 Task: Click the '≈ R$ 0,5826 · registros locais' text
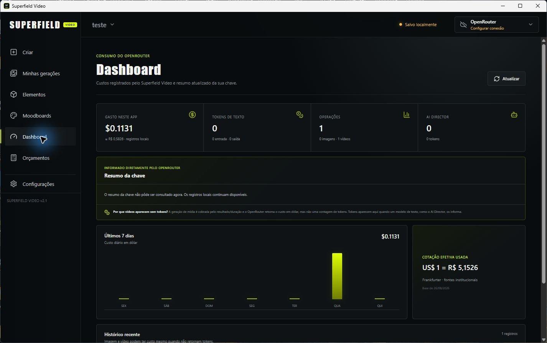tap(127, 139)
